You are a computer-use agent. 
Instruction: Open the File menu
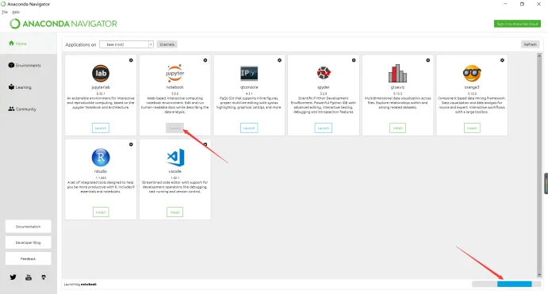[x=5, y=12]
